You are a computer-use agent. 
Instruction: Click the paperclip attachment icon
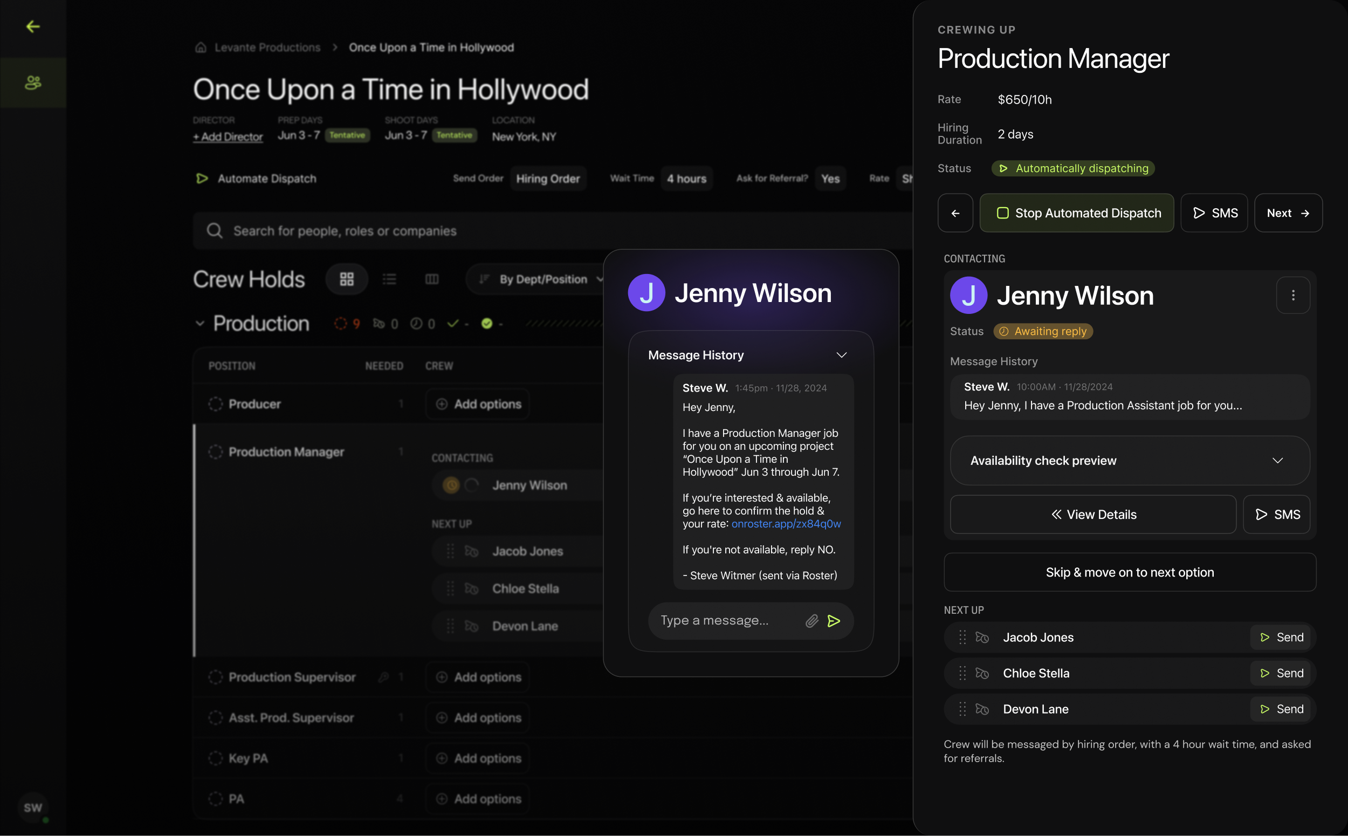811,621
